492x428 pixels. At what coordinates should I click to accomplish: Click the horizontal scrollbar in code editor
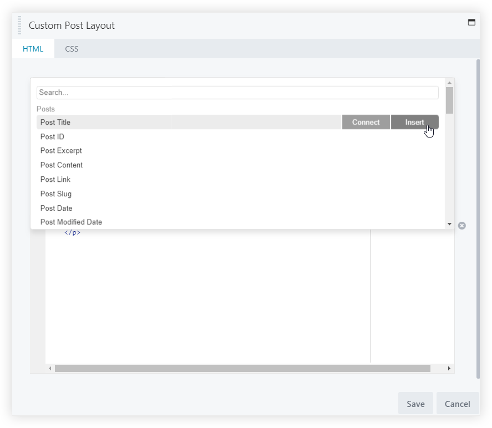click(242, 369)
